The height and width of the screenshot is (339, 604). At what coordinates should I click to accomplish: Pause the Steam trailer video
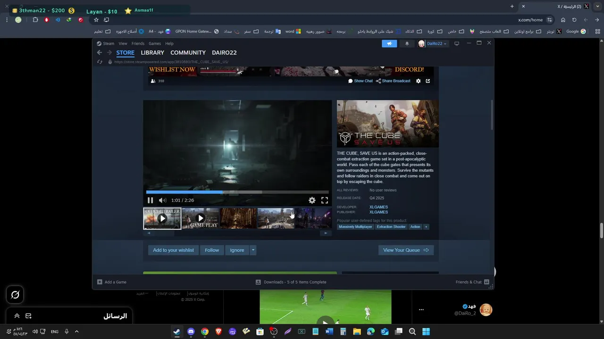coord(150,200)
